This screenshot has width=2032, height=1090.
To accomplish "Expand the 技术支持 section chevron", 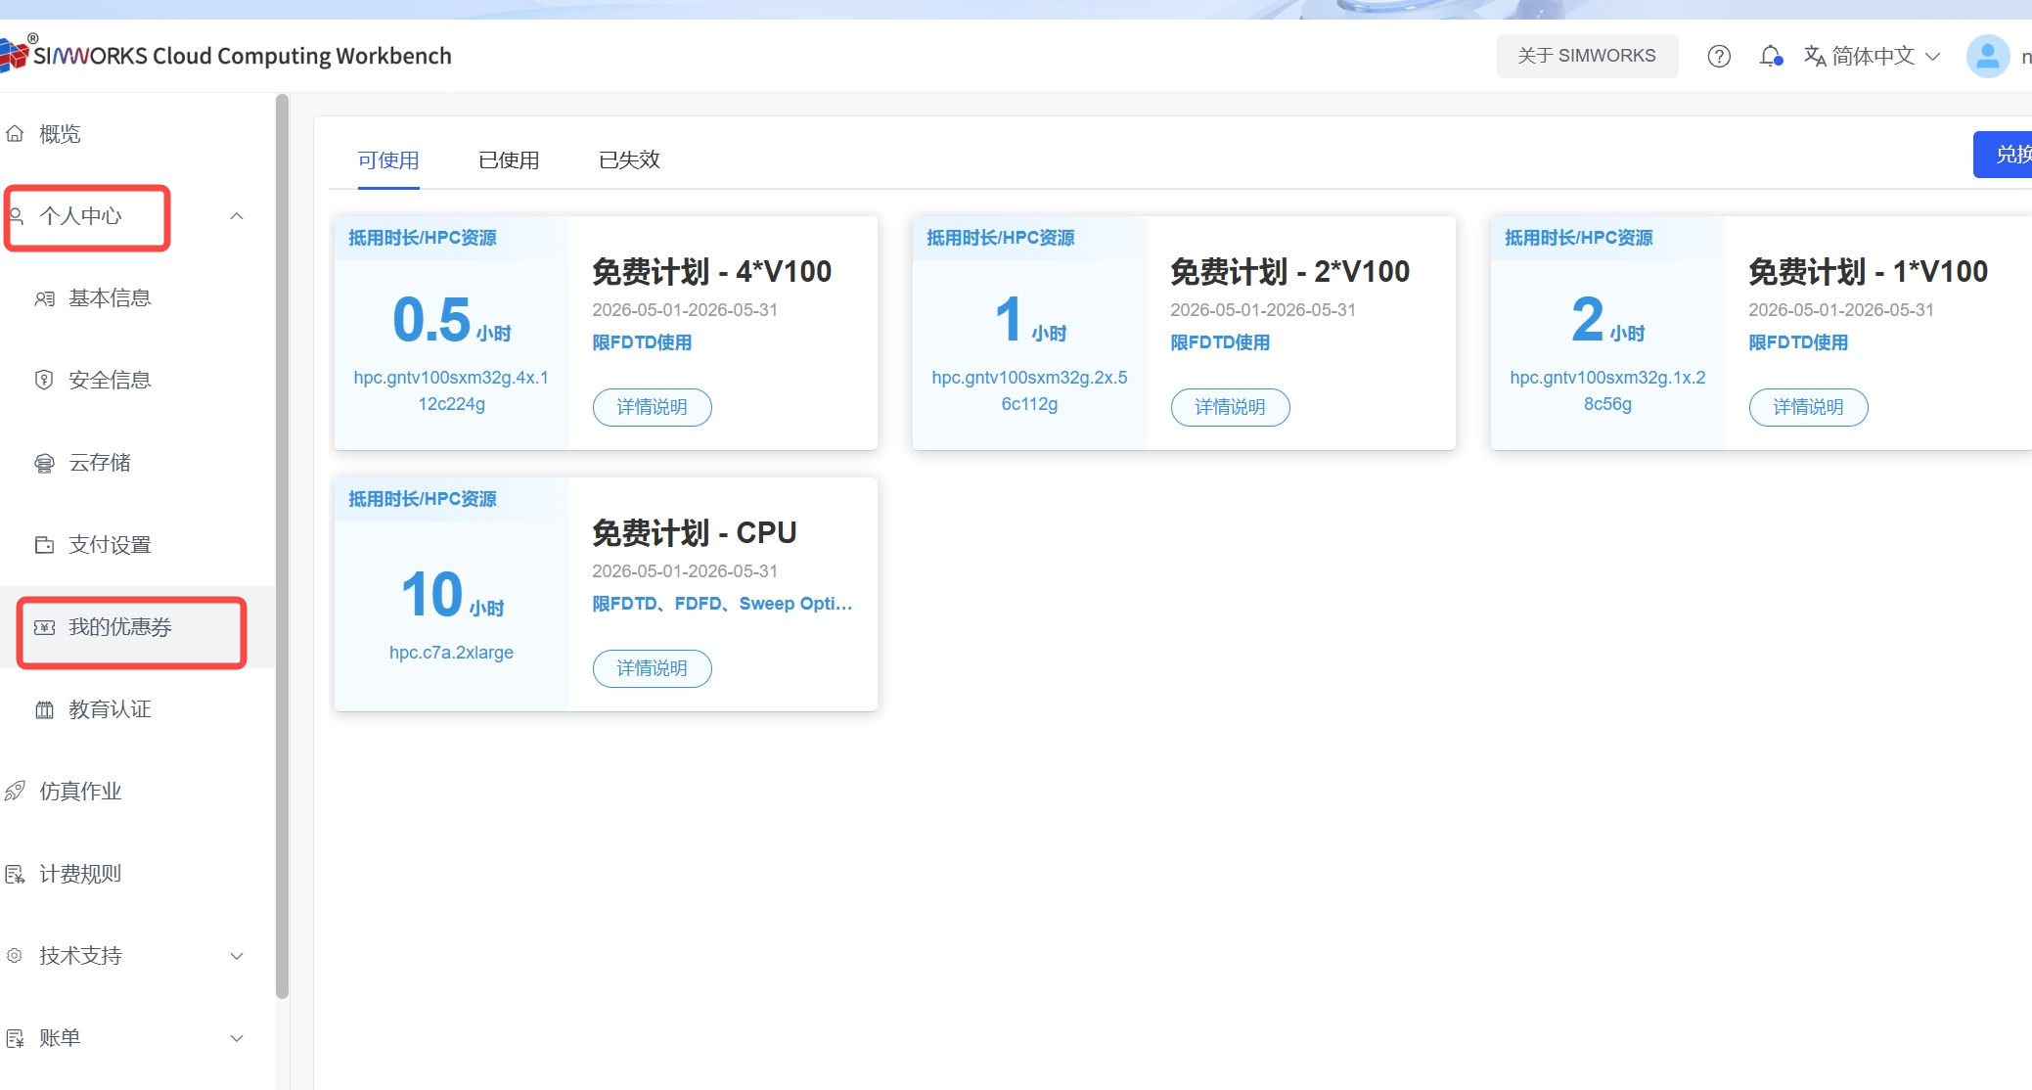I will coord(237,956).
